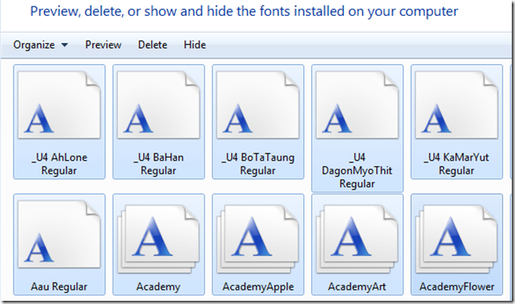Click the "AcademyApple" label text
515x304 pixels.
257,286
